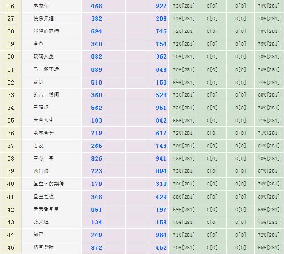Click the number 826 for 王令二哥
Image resolution: width=284 pixels, height=254 pixels.
point(96,158)
